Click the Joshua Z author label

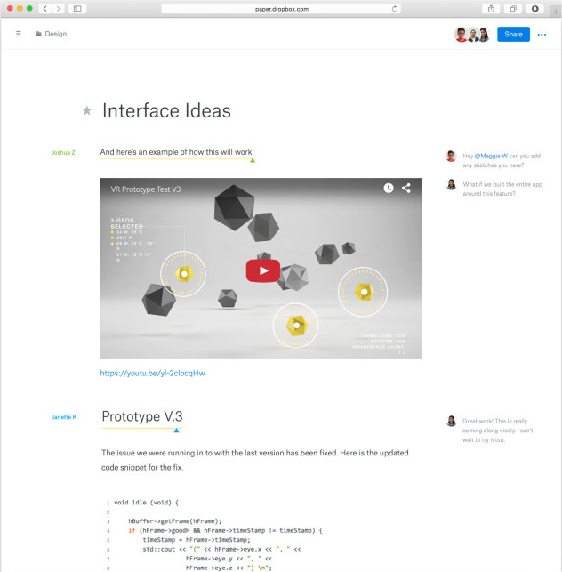pyautogui.click(x=63, y=152)
